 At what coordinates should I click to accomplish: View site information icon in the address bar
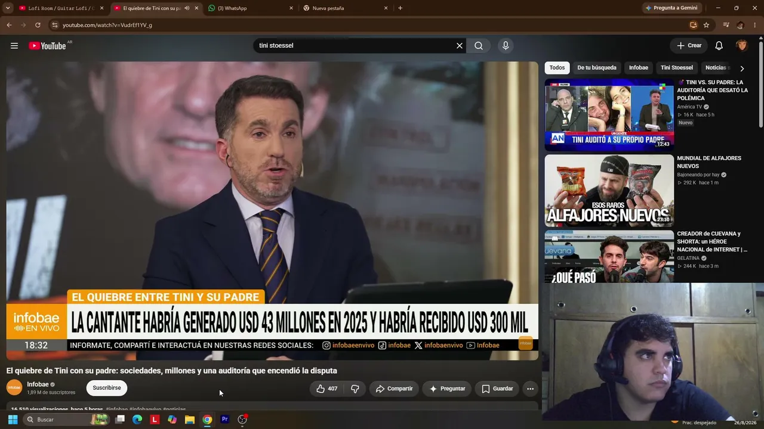54,25
